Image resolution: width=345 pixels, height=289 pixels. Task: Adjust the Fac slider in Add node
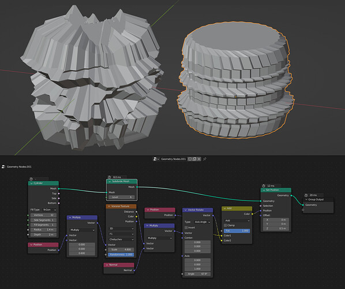(237, 231)
